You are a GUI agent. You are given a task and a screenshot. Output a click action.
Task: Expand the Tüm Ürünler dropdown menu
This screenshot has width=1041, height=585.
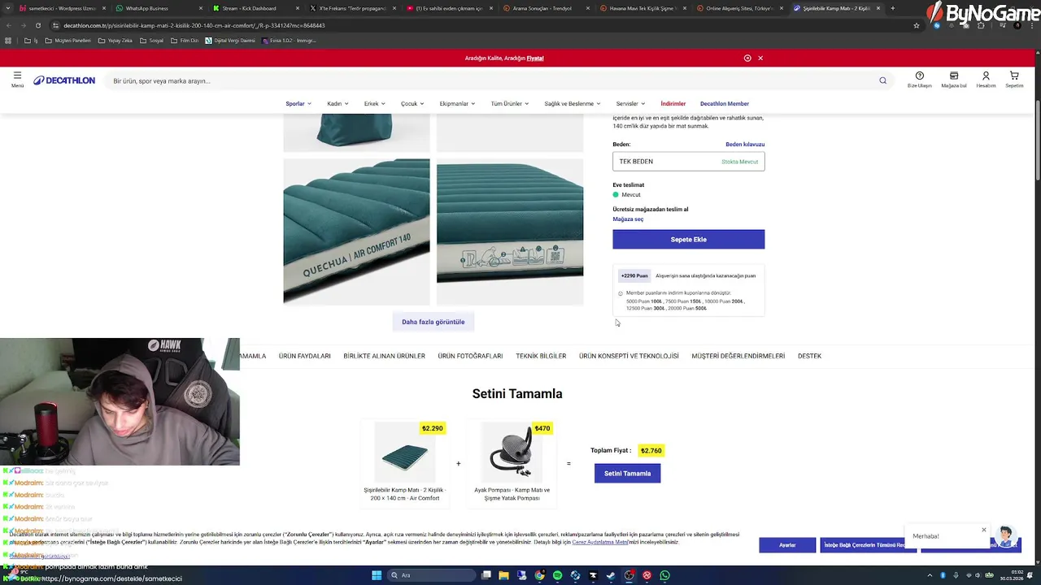click(x=510, y=103)
